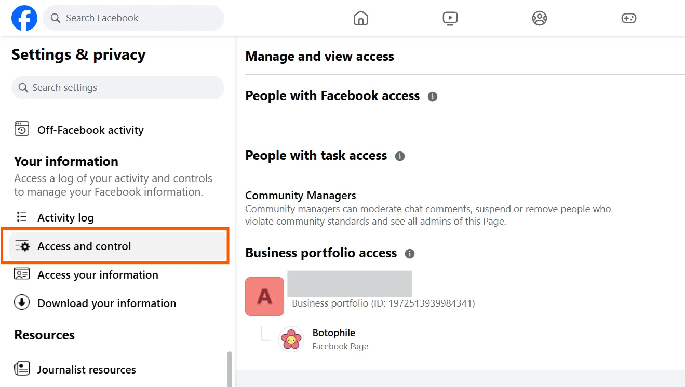Click the Facebook logo icon
Screen dimensions: 685x387
[x=24, y=18]
